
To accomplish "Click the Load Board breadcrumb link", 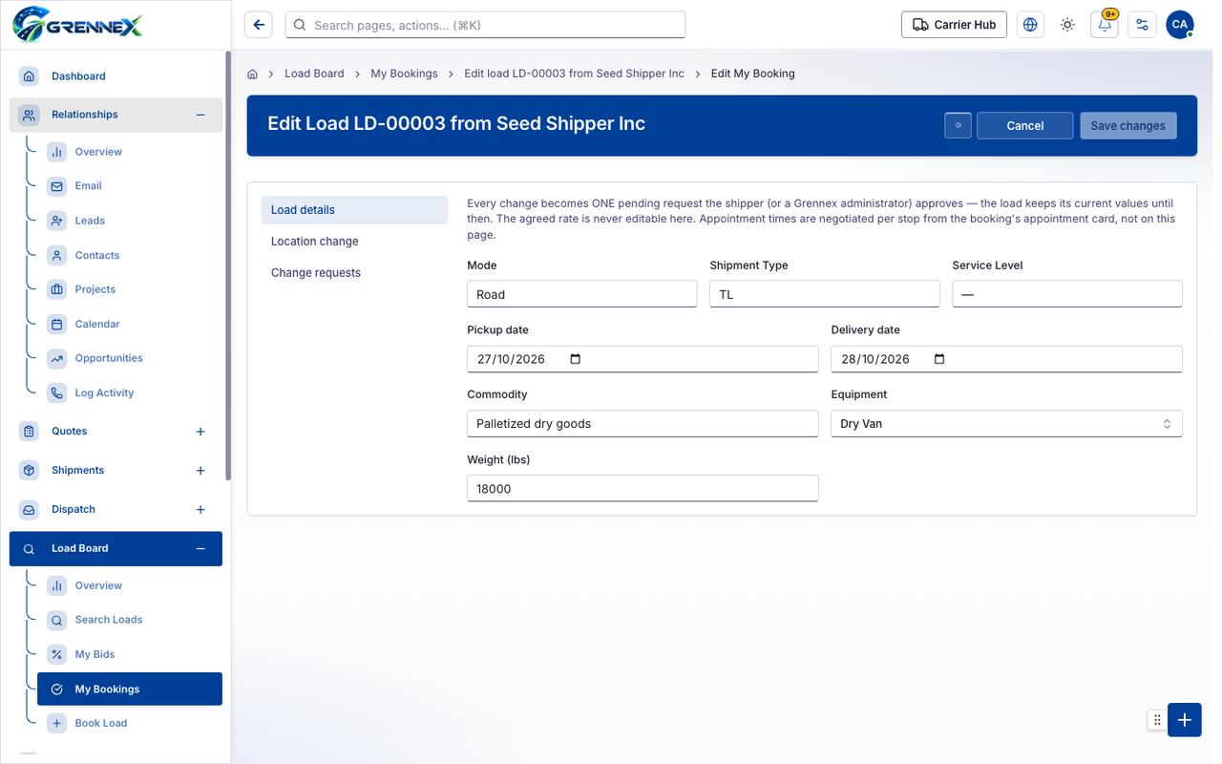I will (314, 74).
